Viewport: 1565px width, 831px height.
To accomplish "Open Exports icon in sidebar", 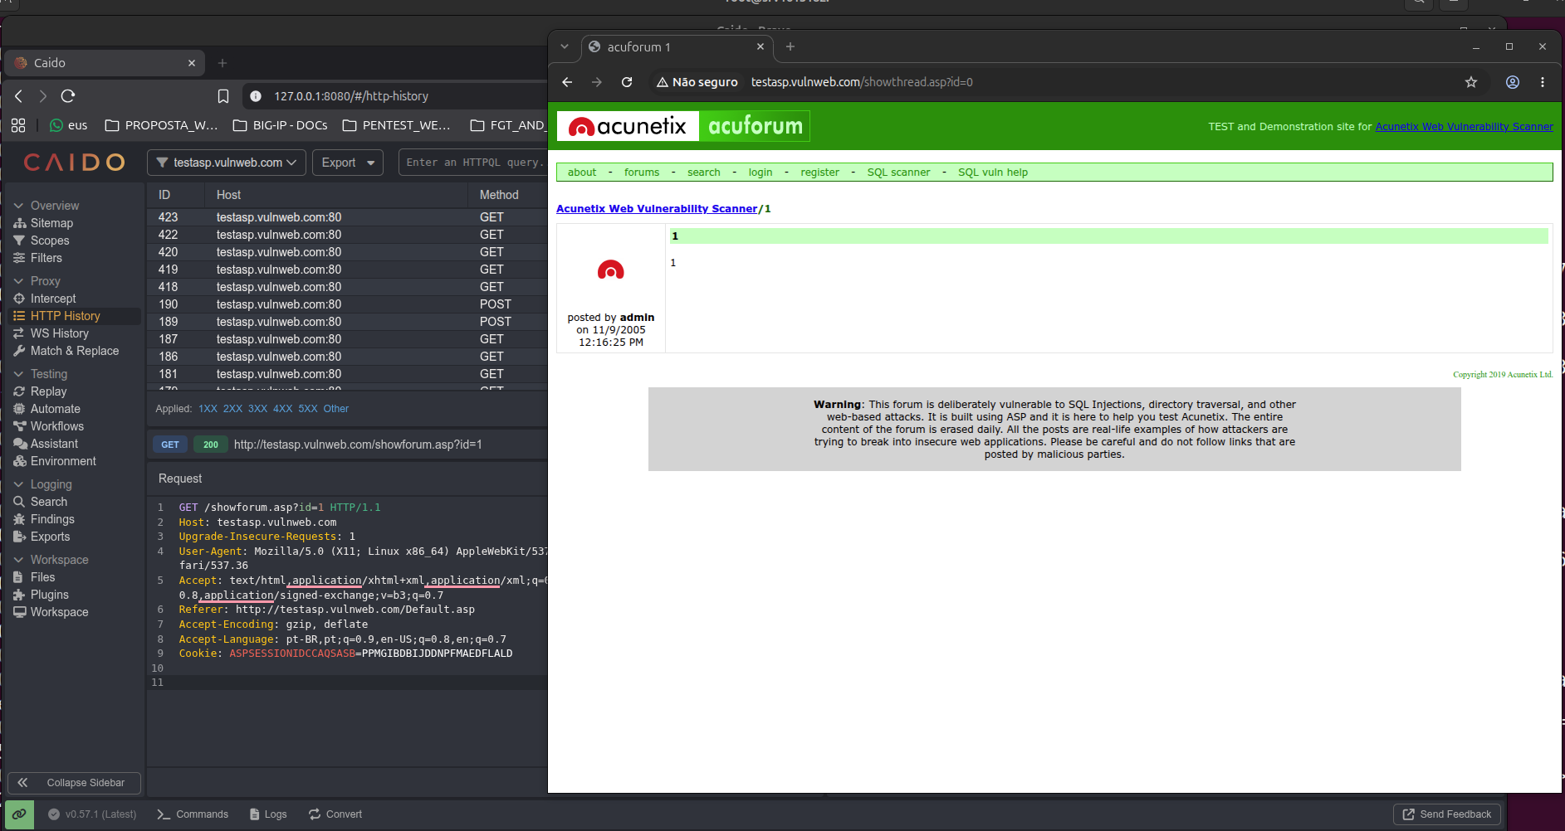I will [19, 537].
